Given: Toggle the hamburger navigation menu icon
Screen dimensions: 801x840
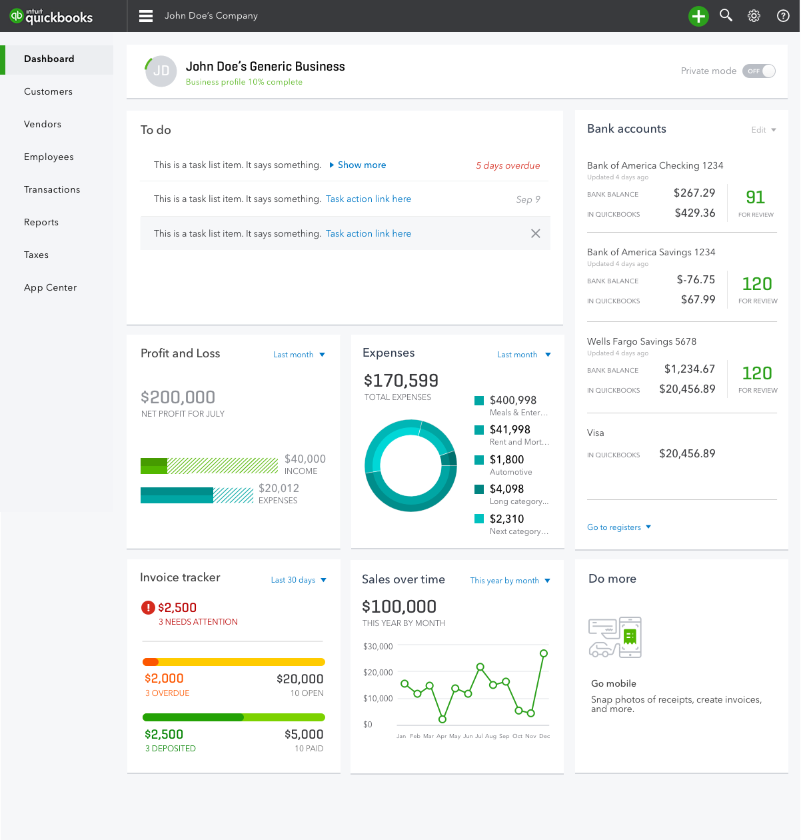Looking at the screenshot, I should [146, 16].
